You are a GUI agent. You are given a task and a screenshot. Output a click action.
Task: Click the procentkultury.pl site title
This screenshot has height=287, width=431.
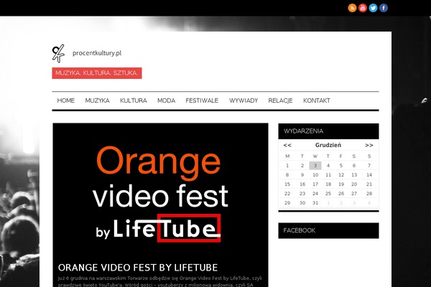(97, 53)
